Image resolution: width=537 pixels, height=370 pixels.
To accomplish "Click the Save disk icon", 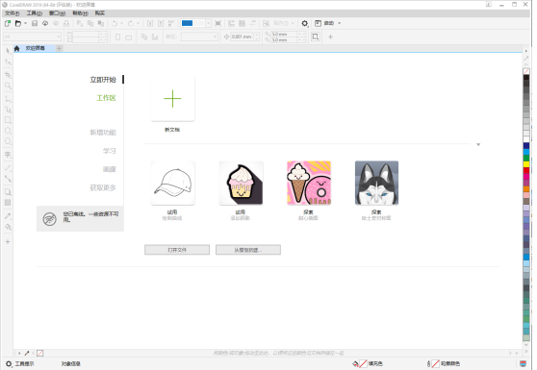I will click(x=35, y=23).
